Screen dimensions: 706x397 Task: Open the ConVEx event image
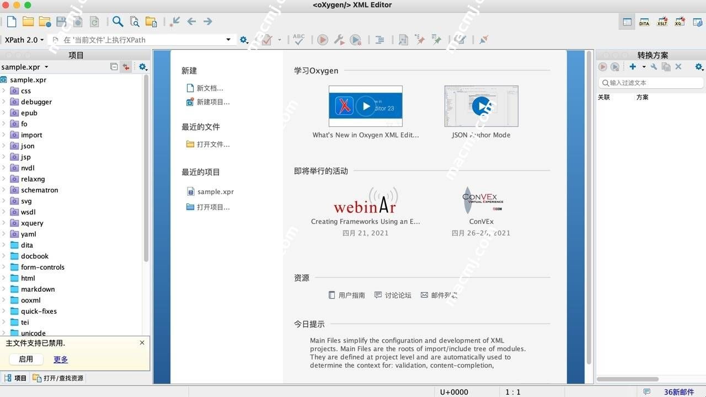(x=482, y=201)
